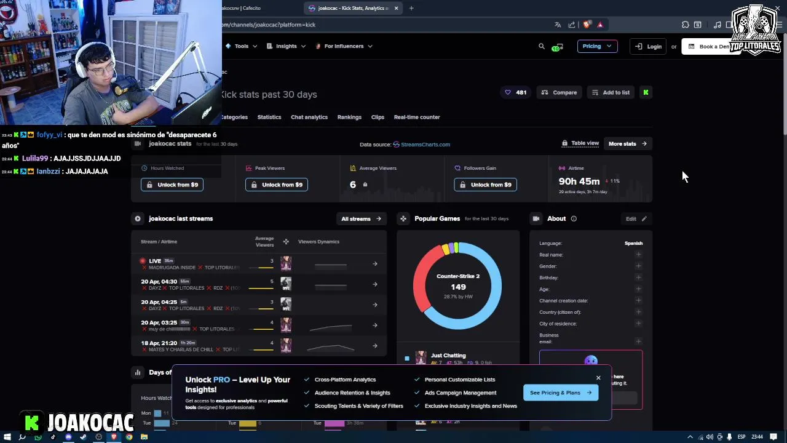Open a new browser tab
The width and height of the screenshot is (787, 443).
pos(411,8)
